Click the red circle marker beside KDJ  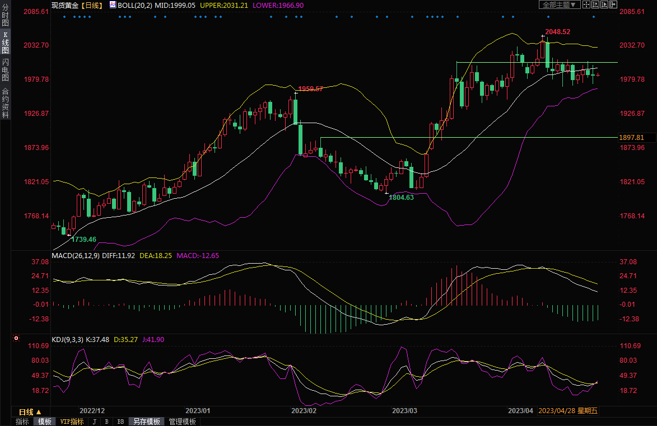(16, 339)
